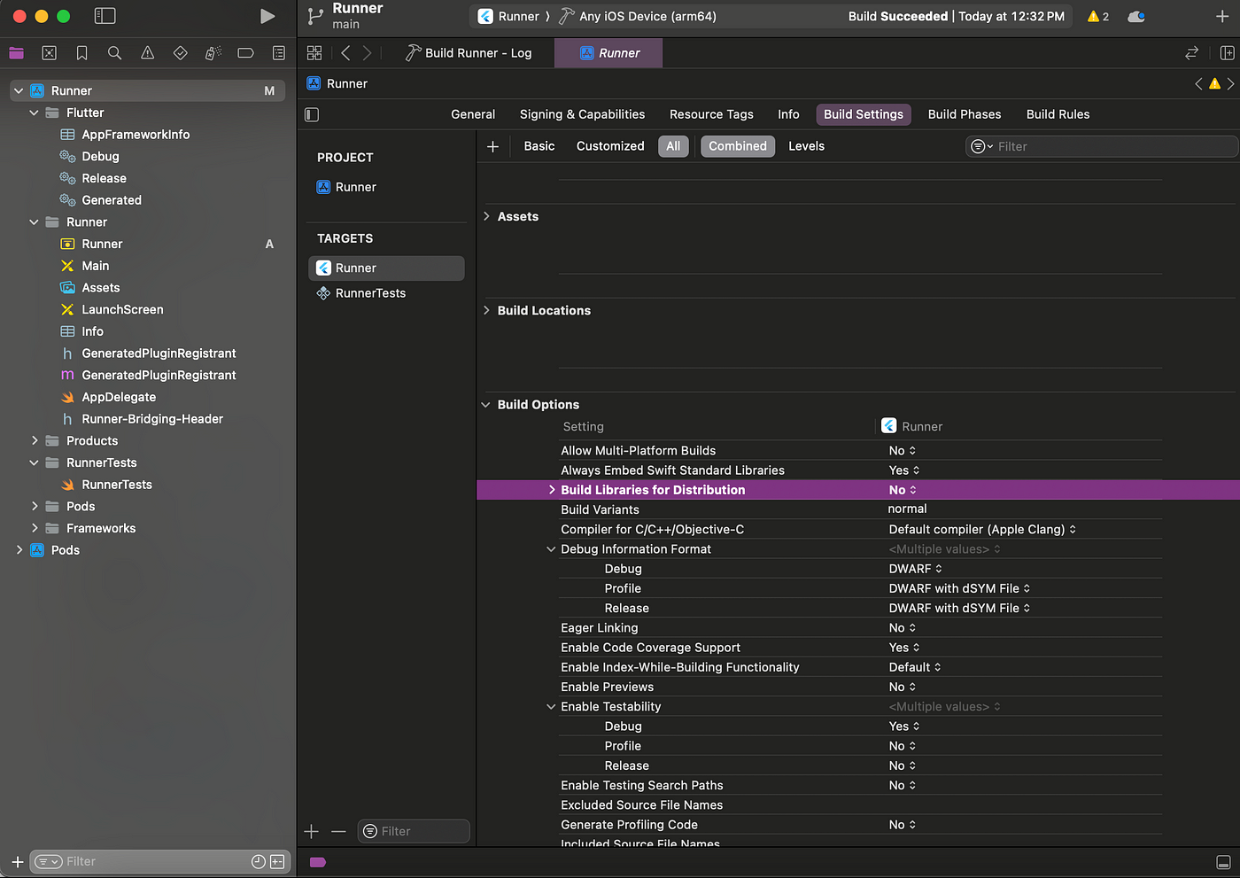Toggle the navigator sidebar visibility

click(x=105, y=16)
